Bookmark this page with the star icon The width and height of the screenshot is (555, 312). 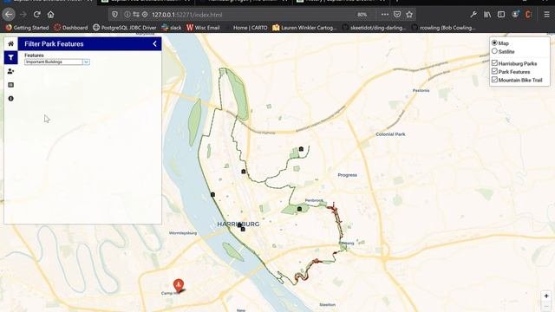(409, 15)
